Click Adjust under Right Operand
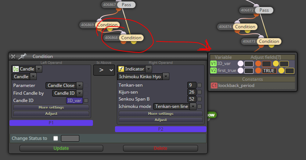The width and height of the screenshot is (306, 160). (x=161, y=120)
